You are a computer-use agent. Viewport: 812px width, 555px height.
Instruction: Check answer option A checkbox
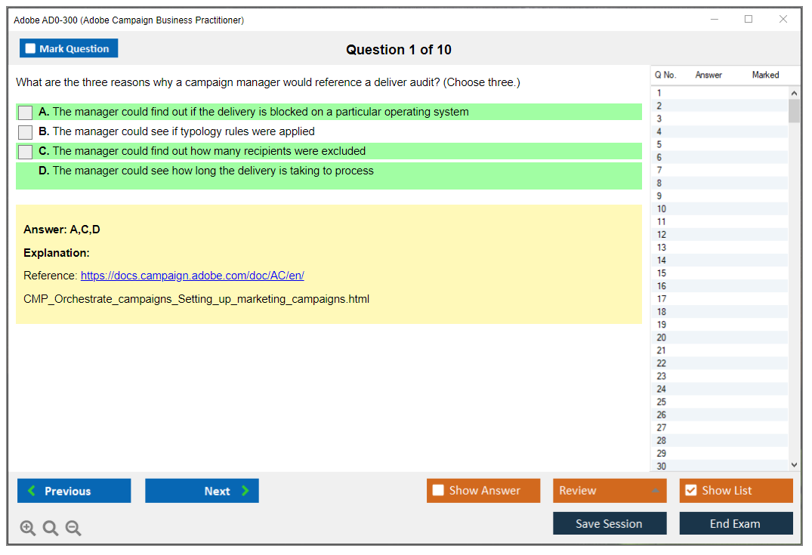26,113
